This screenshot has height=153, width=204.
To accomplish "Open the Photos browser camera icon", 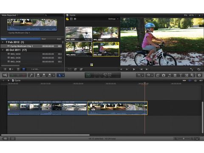I will [164, 75].
